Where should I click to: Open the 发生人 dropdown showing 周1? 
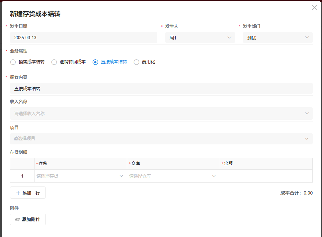(x=200, y=38)
